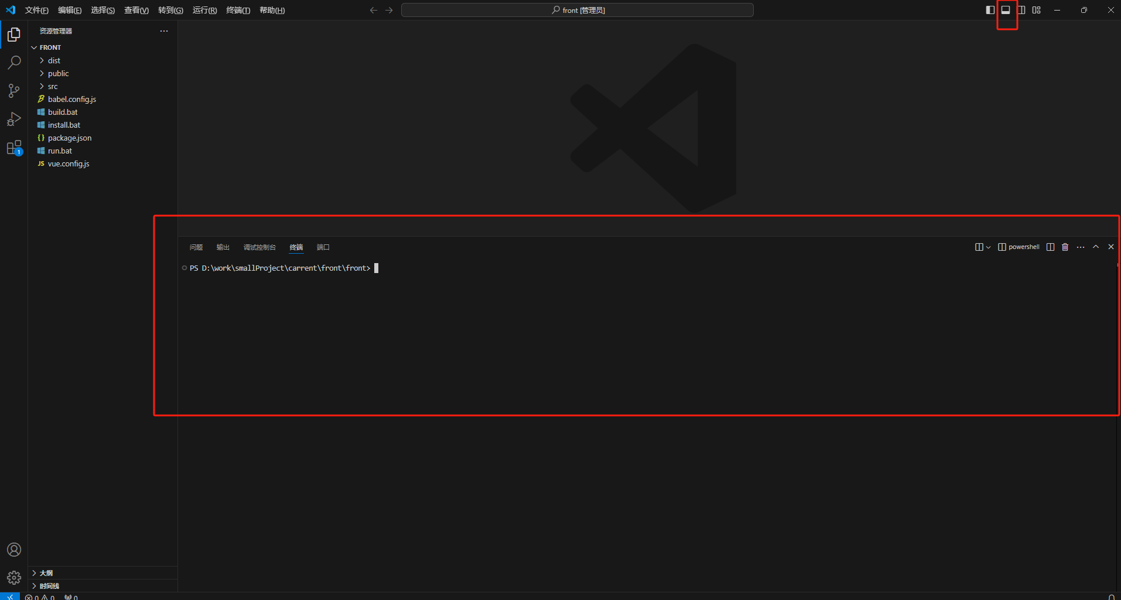Switch to the 调试控制台 panel tab
1121x600 pixels.
click(259, 247)
